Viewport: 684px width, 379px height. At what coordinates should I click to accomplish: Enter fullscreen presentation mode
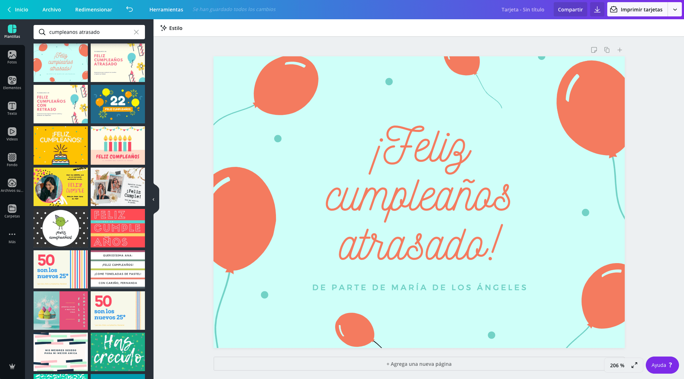634,365
